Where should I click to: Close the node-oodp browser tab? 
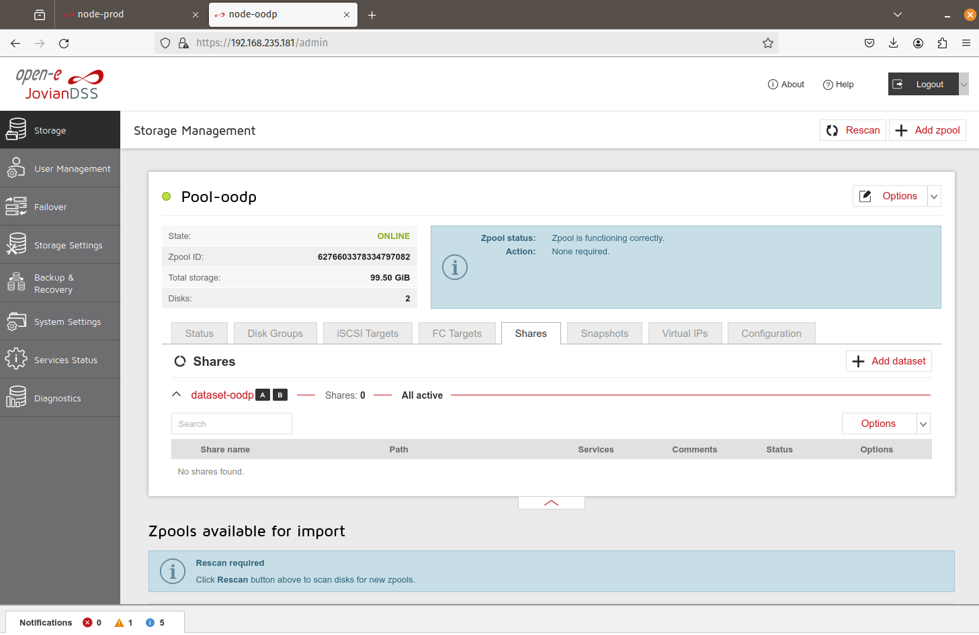tap(347, 15)
